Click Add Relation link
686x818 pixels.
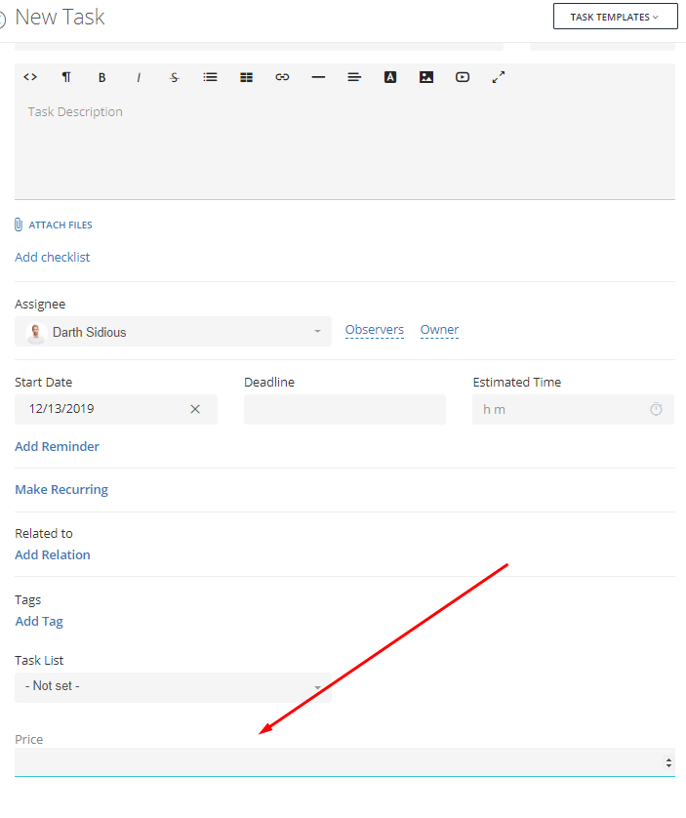click(52, 554)
